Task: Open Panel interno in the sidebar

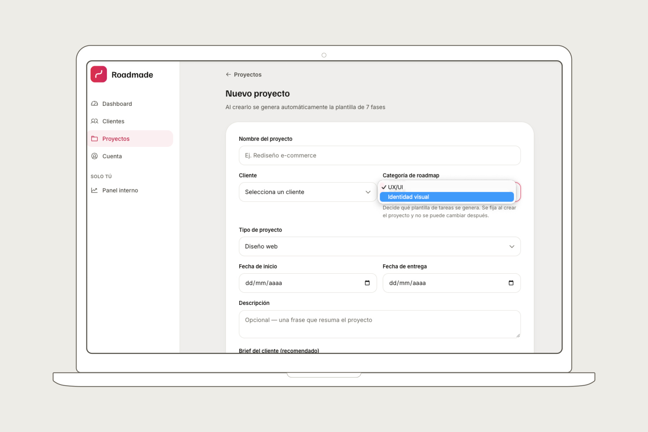Action: coord(130,190)
